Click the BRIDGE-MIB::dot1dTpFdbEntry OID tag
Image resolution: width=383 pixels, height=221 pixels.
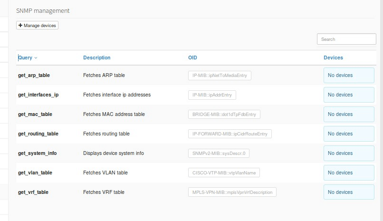point(224,114)
